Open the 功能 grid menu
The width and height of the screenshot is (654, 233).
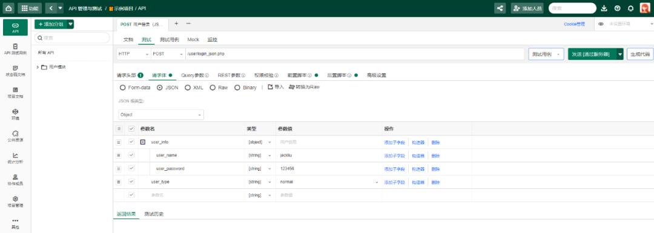[x=30, y=8]
